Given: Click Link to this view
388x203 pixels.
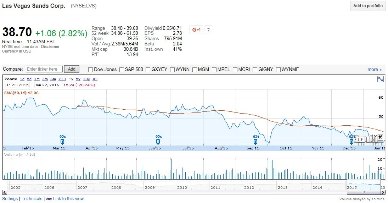Looking at the screenshot, I should [68, 199].
